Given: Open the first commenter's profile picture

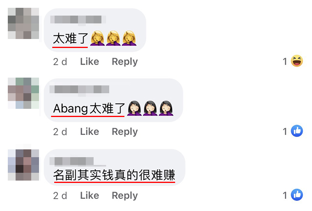Looking at the screenshot, I should coord(23,23).
